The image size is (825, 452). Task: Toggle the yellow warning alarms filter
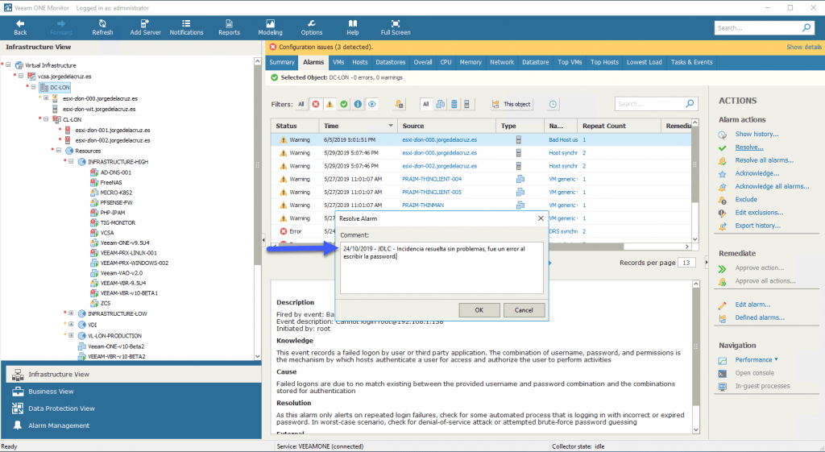click(x=330, y=104)
